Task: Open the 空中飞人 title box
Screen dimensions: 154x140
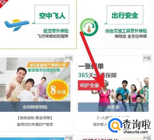Action: pyautogui.click(x=52, y=14)
